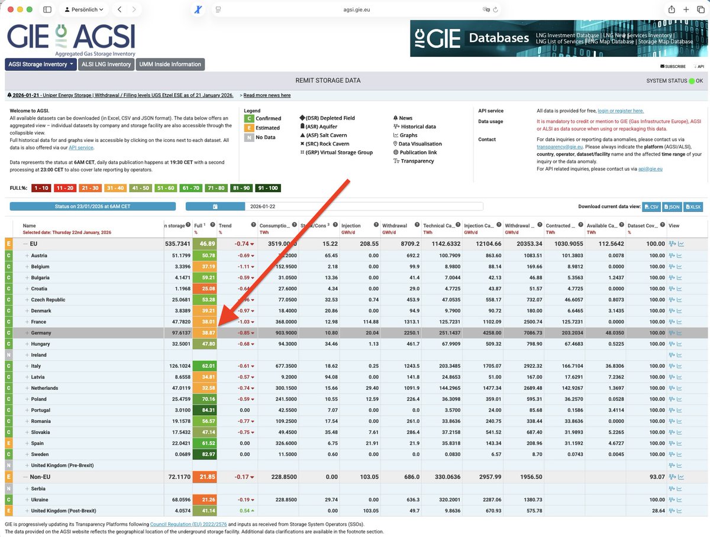Click Status on 23/01/2026 at 6AM button
710x537 pixels.
click(x=93, y=206)
